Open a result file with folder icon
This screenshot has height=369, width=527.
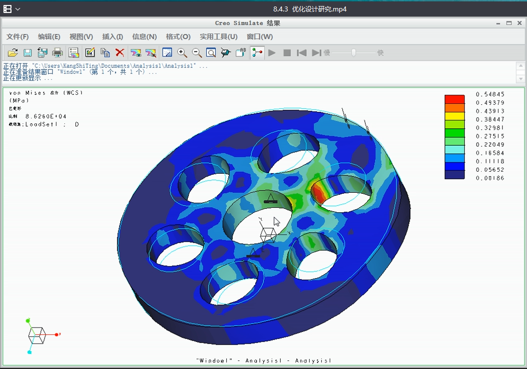[x=13, y=53]
